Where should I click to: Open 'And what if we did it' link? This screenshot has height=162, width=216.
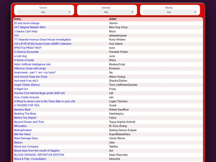(x=26, y=81)
